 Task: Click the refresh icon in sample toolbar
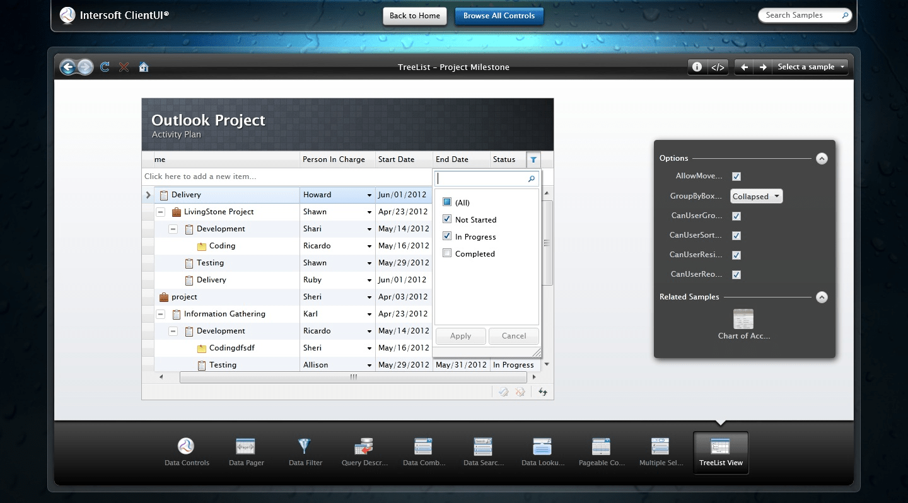coord(105,67)
